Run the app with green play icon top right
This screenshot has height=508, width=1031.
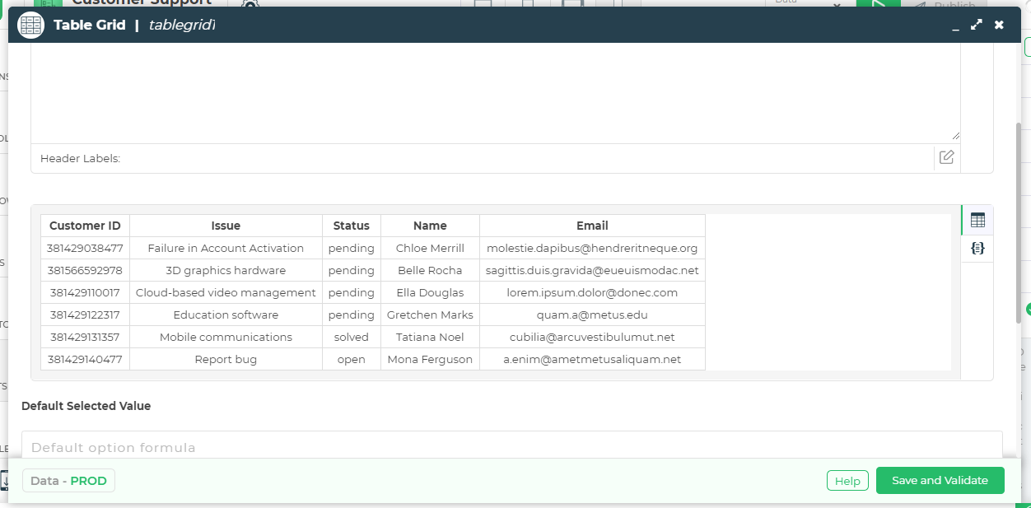(878, 4)
